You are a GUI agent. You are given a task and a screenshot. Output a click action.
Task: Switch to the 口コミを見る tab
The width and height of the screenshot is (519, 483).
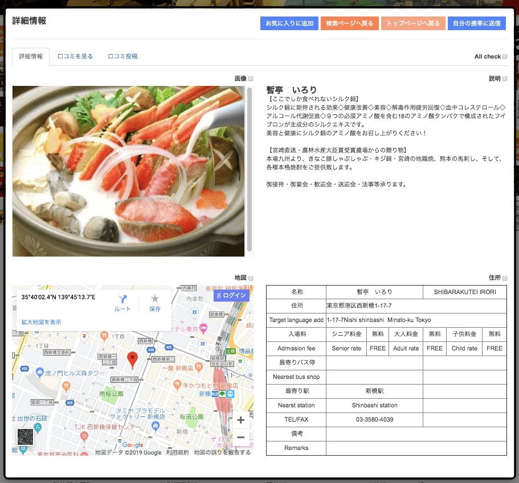click(x=76, y=56)
